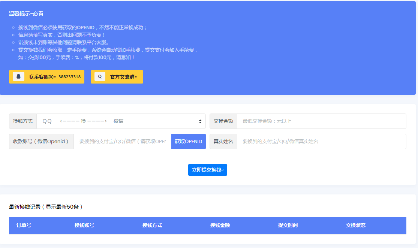418x248 pixels.
Task: Click the 收款账号（微信Openid） label
Action: (x=41, y=142)
